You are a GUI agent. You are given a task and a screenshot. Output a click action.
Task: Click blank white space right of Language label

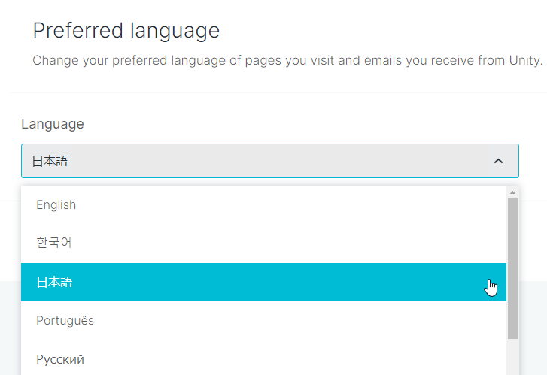click(301, 124)
